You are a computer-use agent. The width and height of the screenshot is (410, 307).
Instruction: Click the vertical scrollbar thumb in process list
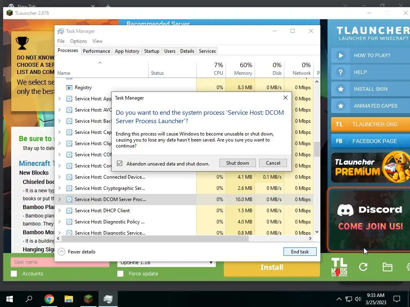317,149
